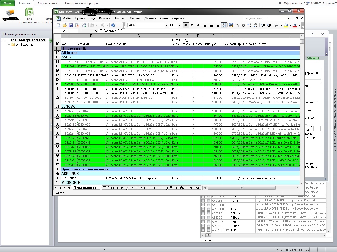
Task: Click cell 'LENOVO' in row 24
Action: pyautogui.click(x=180, y=106)
